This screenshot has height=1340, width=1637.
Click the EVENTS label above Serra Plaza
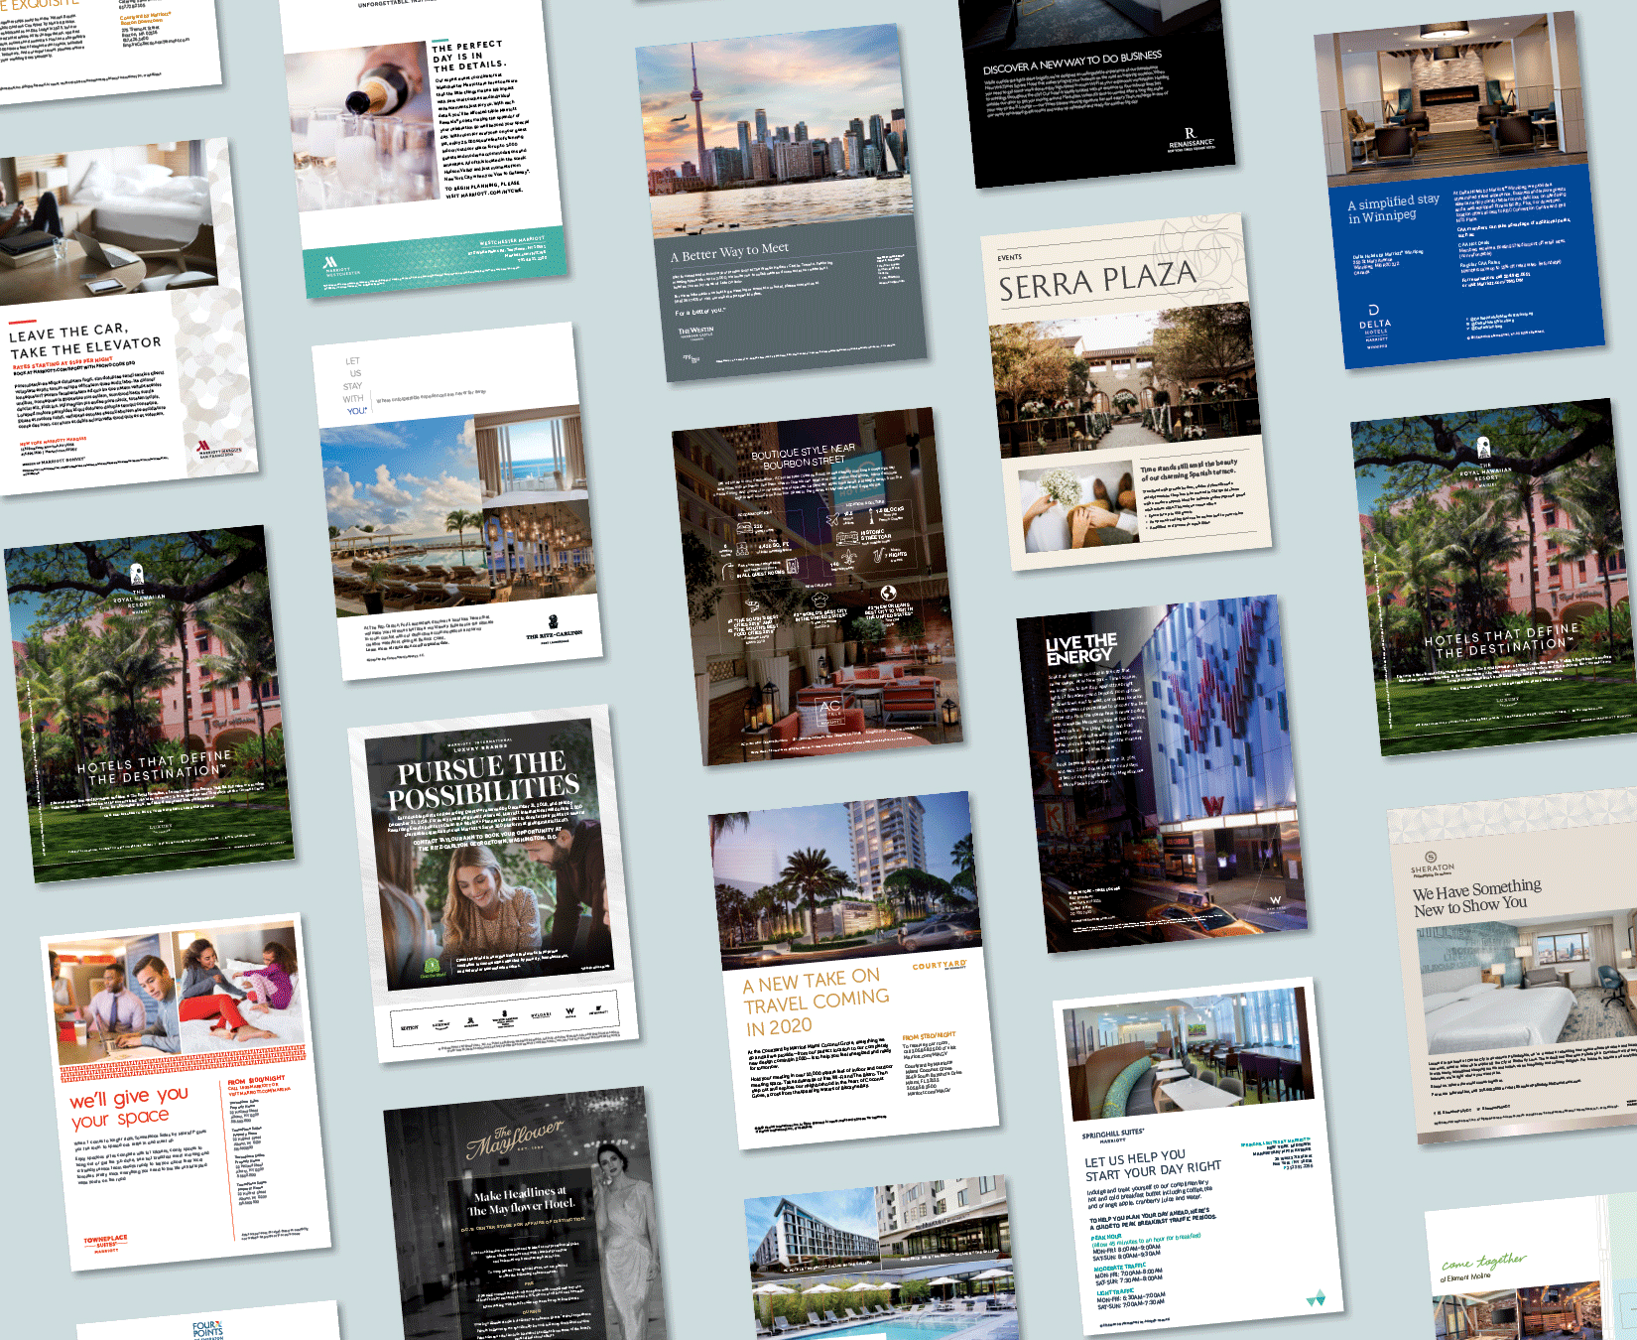point(1010,257)
